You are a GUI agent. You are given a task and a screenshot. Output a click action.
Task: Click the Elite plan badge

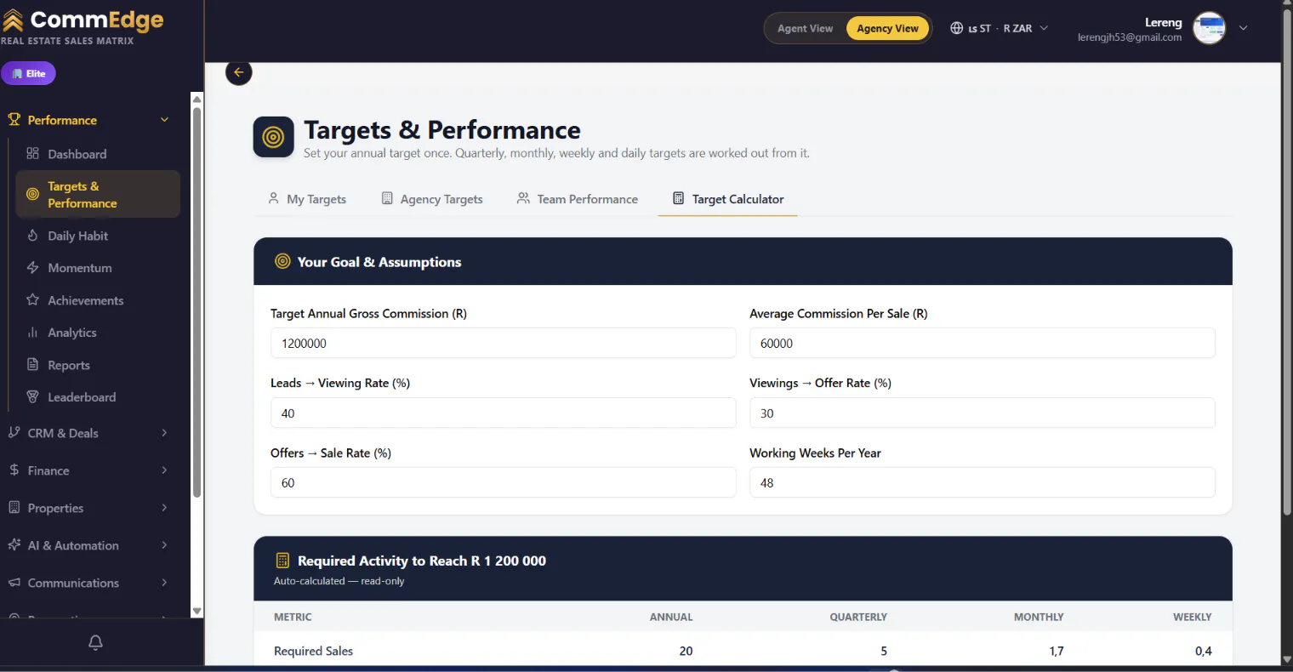pyautogui.click(x=29, y=73)
